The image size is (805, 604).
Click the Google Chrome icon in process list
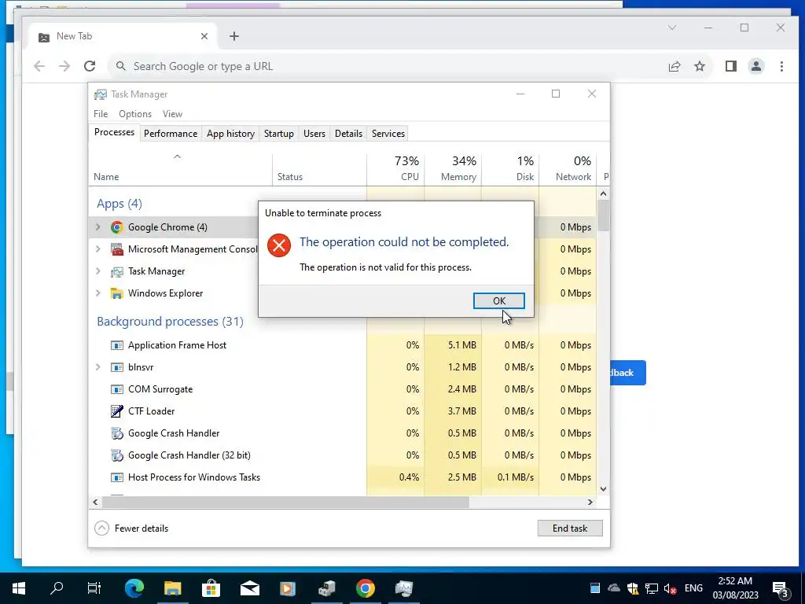pos(117,227)
